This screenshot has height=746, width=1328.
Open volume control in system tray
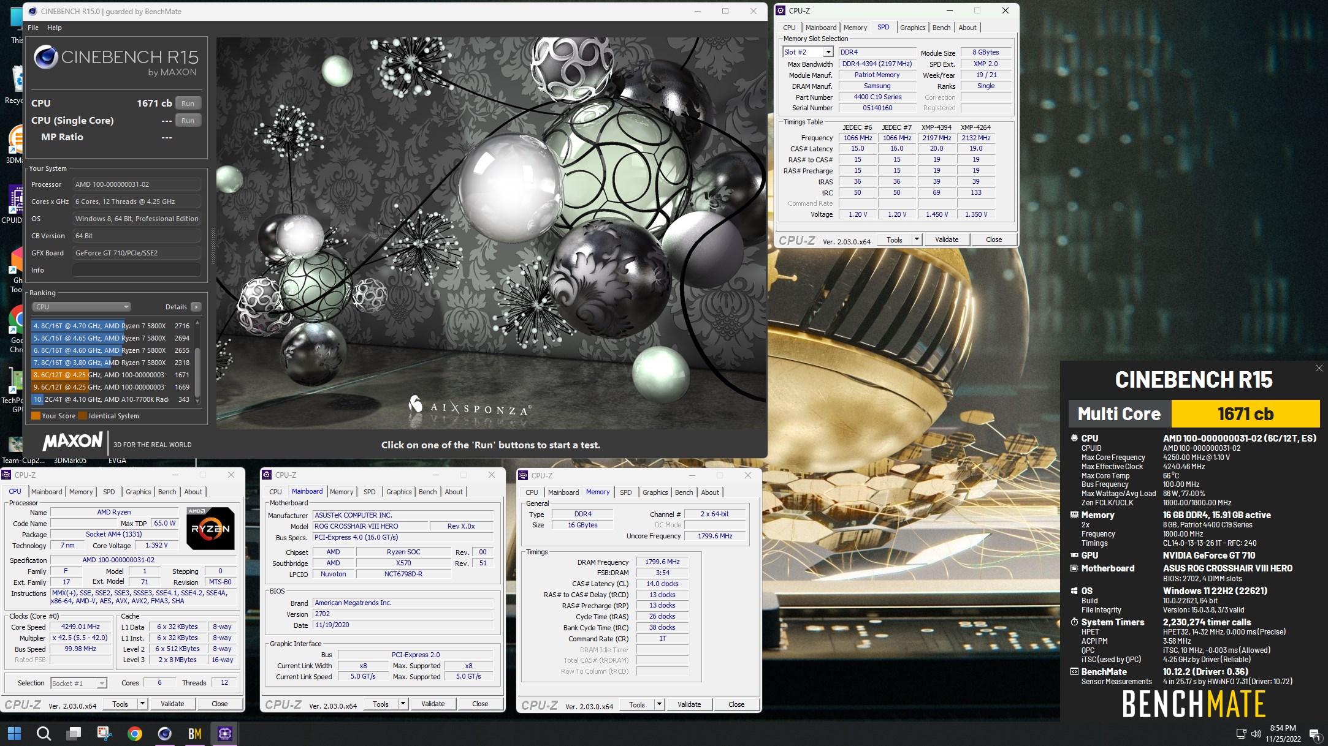coord(1256,733)
